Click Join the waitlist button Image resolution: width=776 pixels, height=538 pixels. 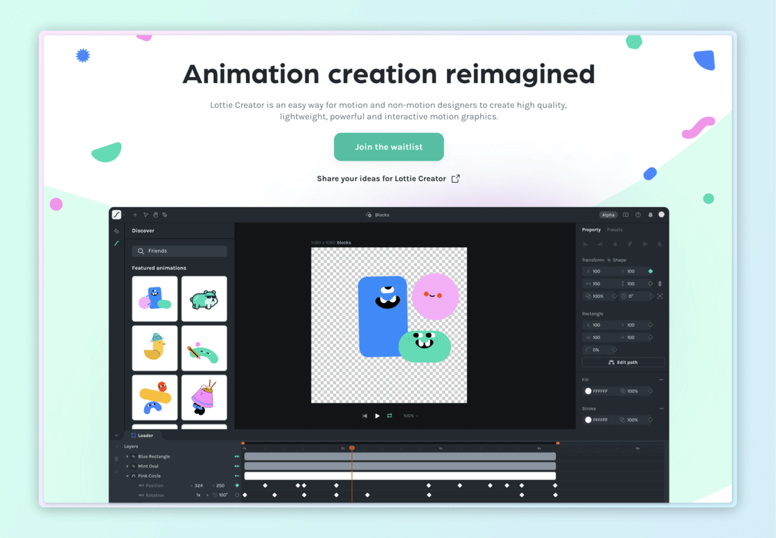[x=389, y=147]
